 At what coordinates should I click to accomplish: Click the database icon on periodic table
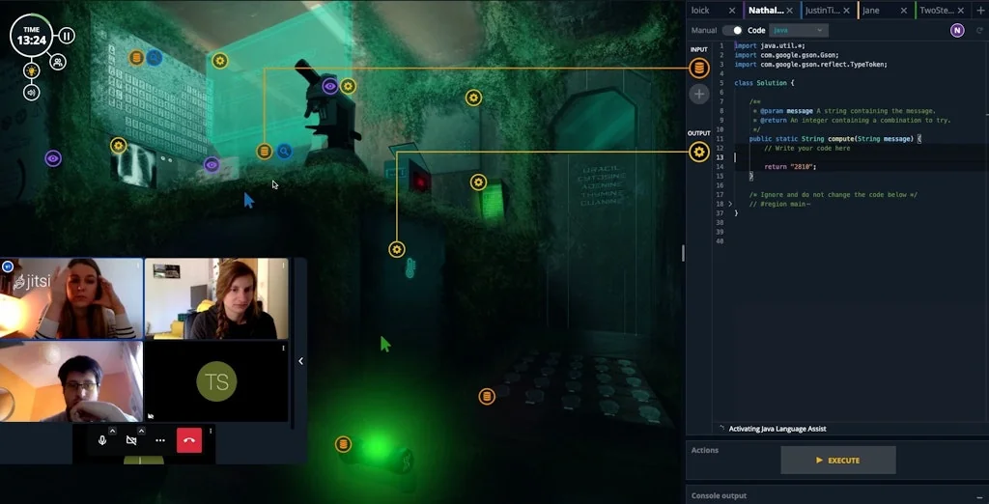coord(136,58)
